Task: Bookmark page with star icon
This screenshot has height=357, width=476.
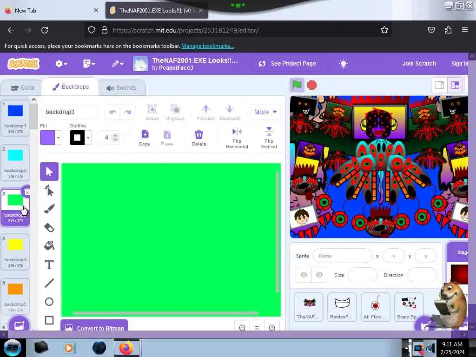Action: pyautogui.click(x=384, y=30)
